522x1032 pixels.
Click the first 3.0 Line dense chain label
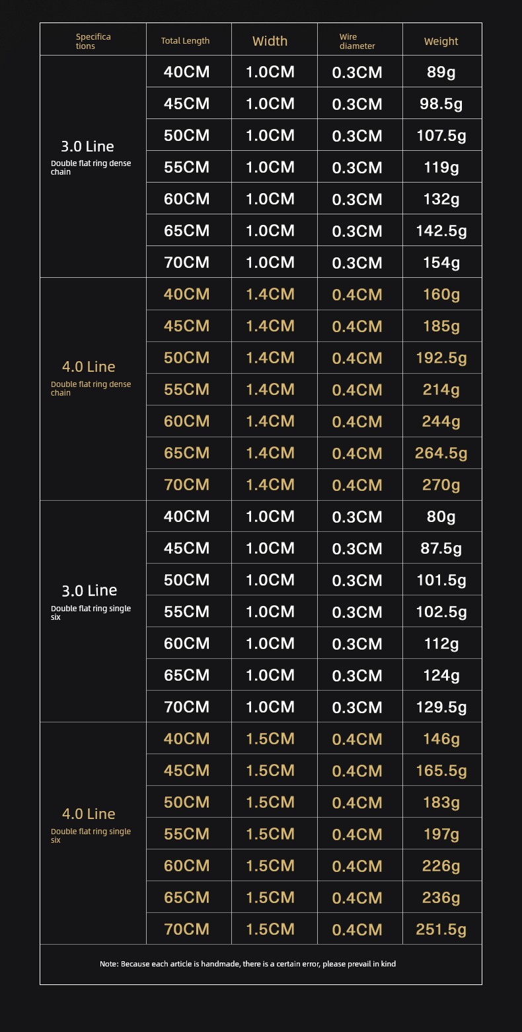[91, 156]
